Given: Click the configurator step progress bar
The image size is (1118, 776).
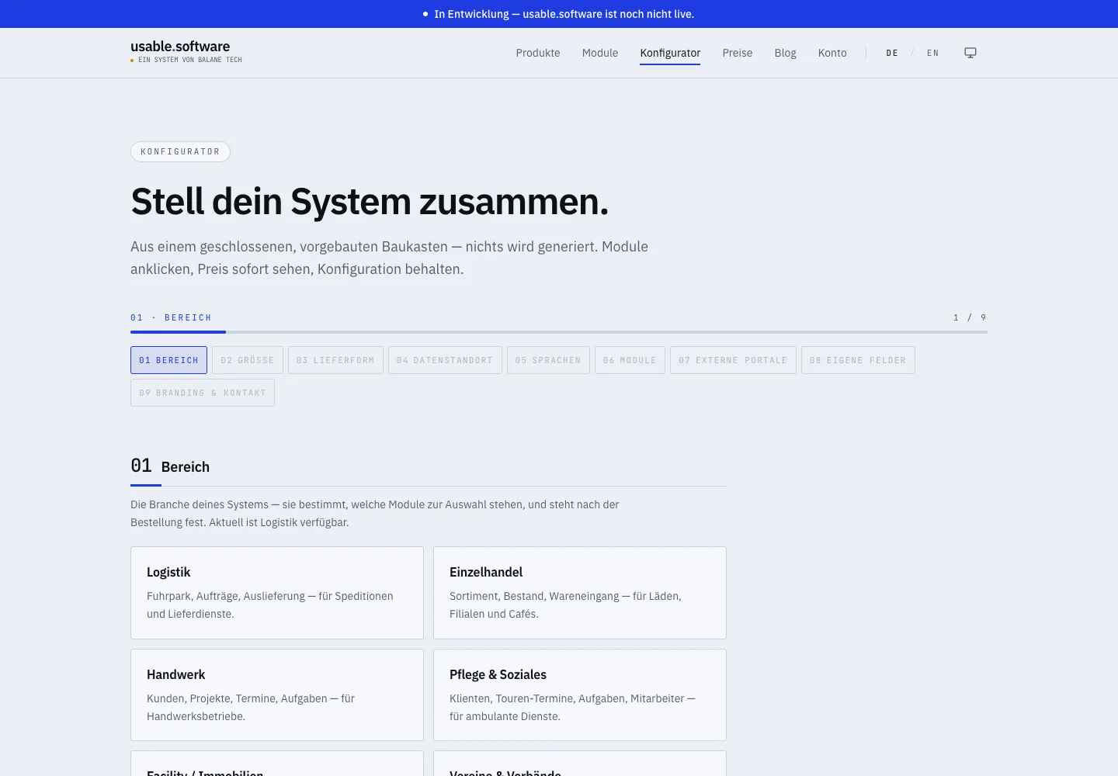Looking at the screenshot, I should pyautogui.click(x=559, y=332).
